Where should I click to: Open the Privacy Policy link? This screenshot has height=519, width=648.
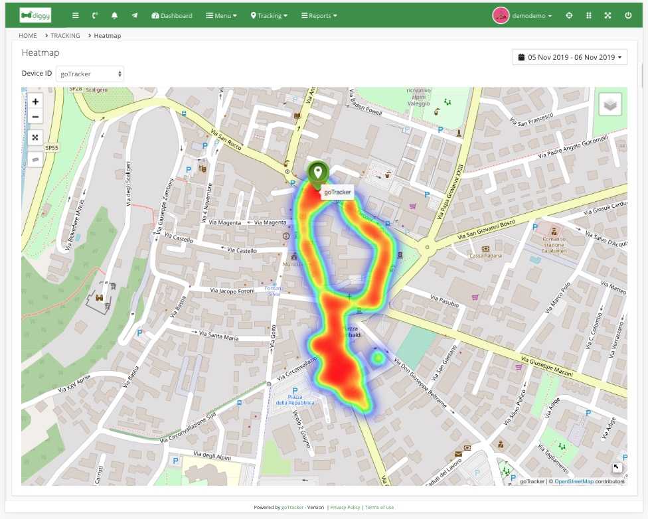click(345, 507)
